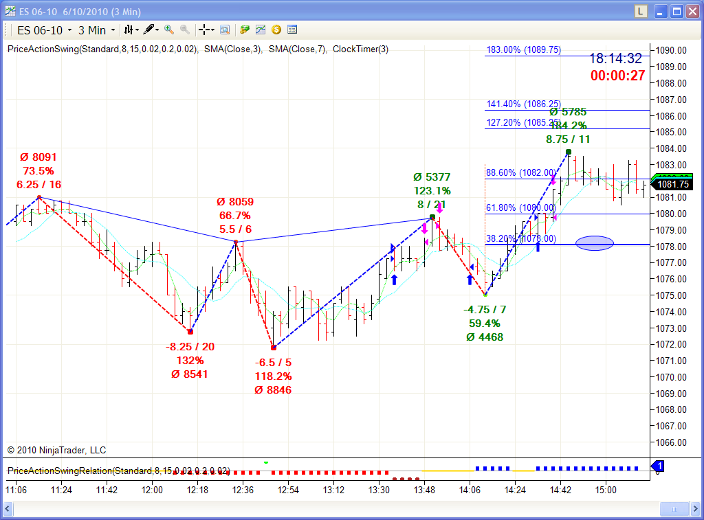Open the chart trader icon
The height and width of the screenshot is (520, 704).
click(245, 30)
